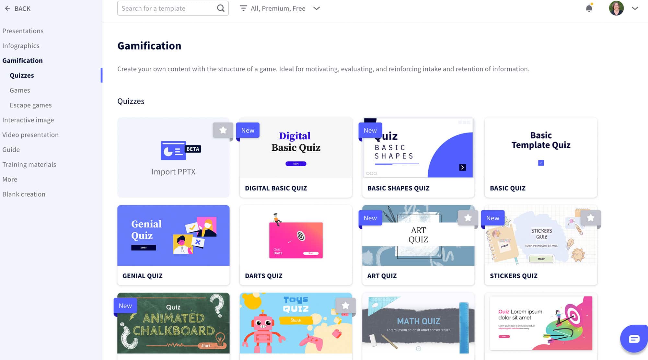Screen dimensions: 648x360
Task: Favorite the Stickers Quiz star
Action: coord(591,218)
